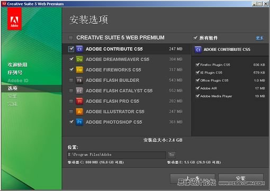This screenshot has width=270, height=191.
Task: Click the drive C space info text
Action: point(96,162)
